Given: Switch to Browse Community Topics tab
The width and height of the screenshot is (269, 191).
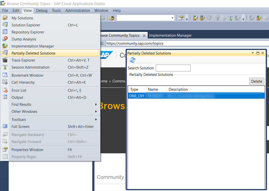Looking at the screenshot, I should [x=120, y=35].
